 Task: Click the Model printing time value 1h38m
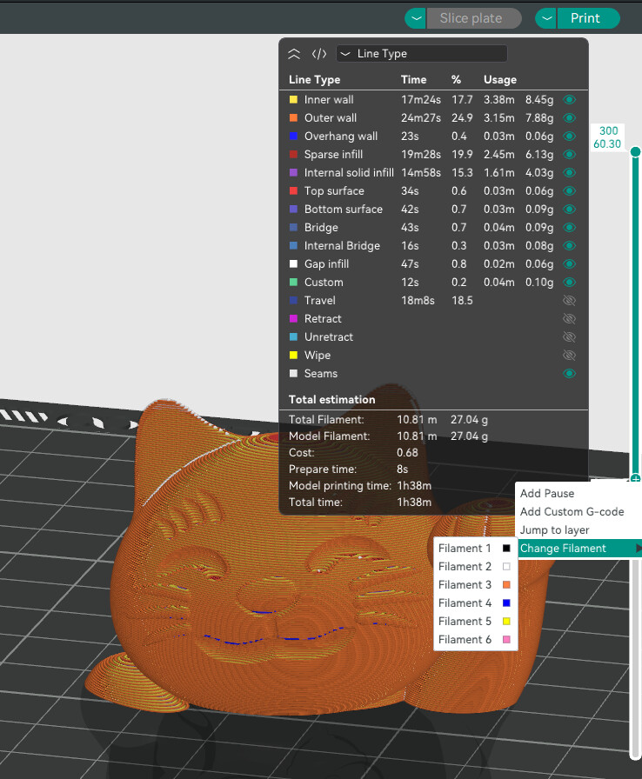click(414, 486)
